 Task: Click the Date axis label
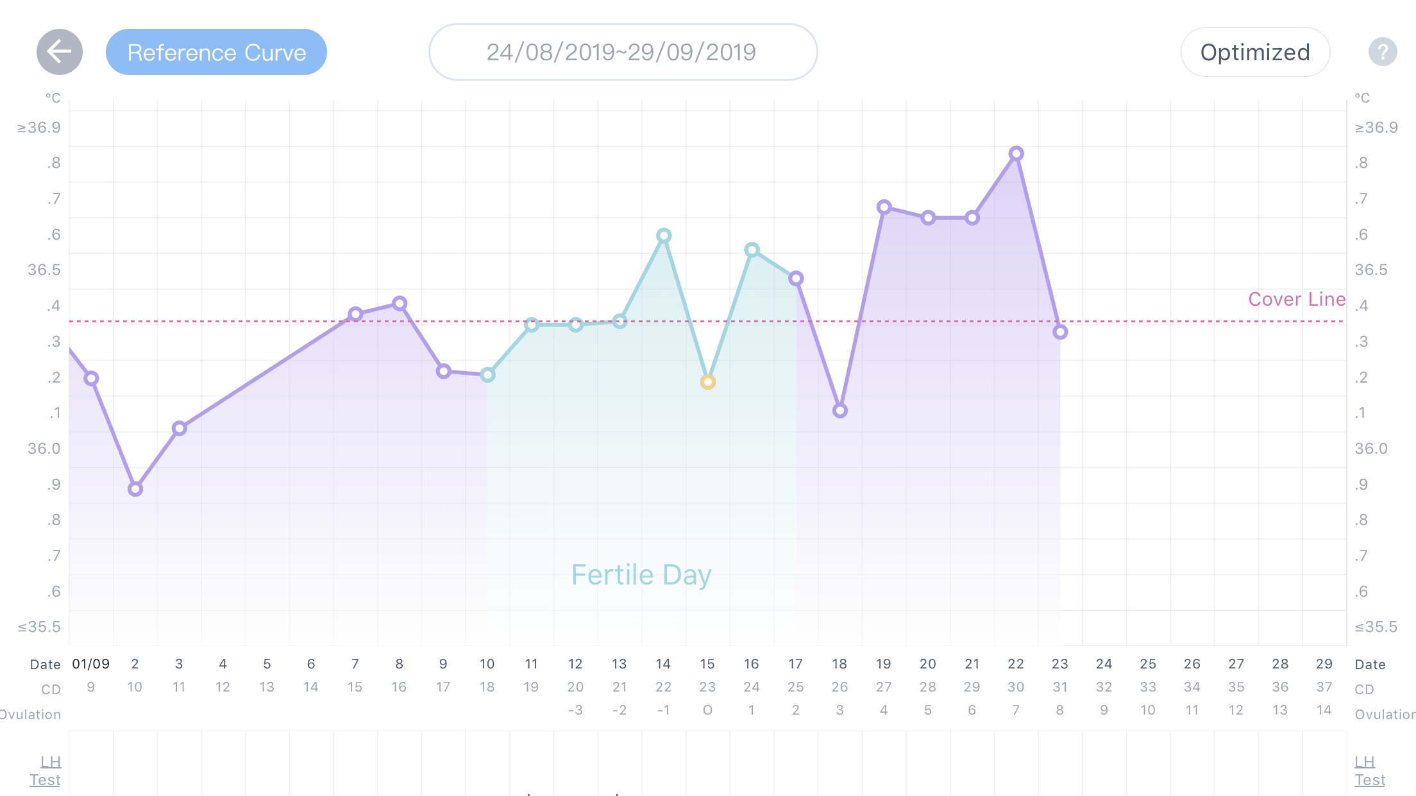click(45, 664)
